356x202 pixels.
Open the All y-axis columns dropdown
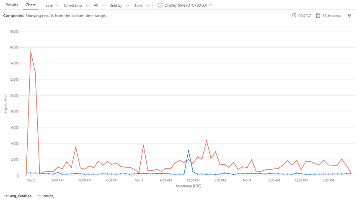point(99,5)
